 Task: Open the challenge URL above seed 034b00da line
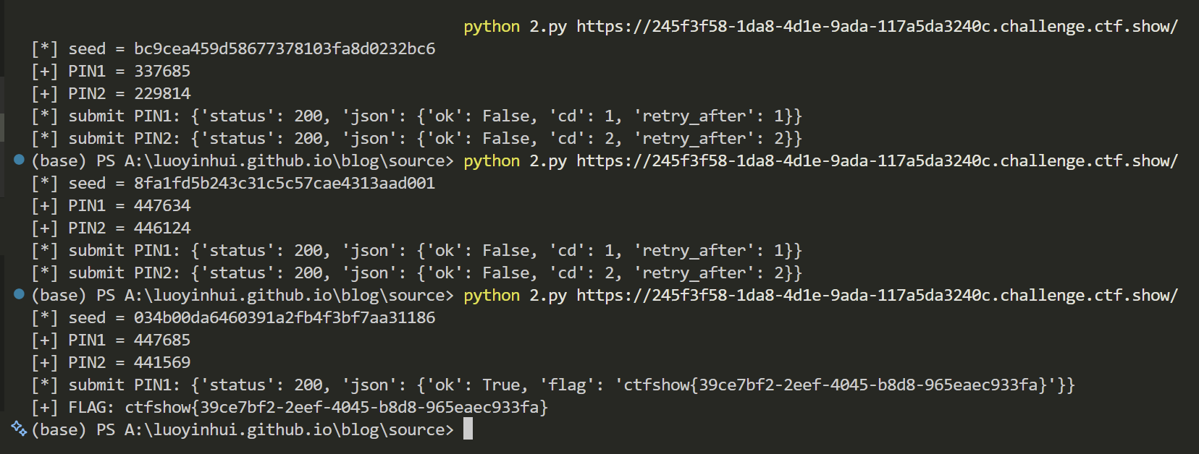point(877,296)
